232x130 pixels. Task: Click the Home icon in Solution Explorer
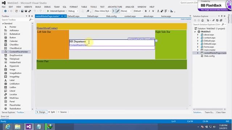[202, 20]
